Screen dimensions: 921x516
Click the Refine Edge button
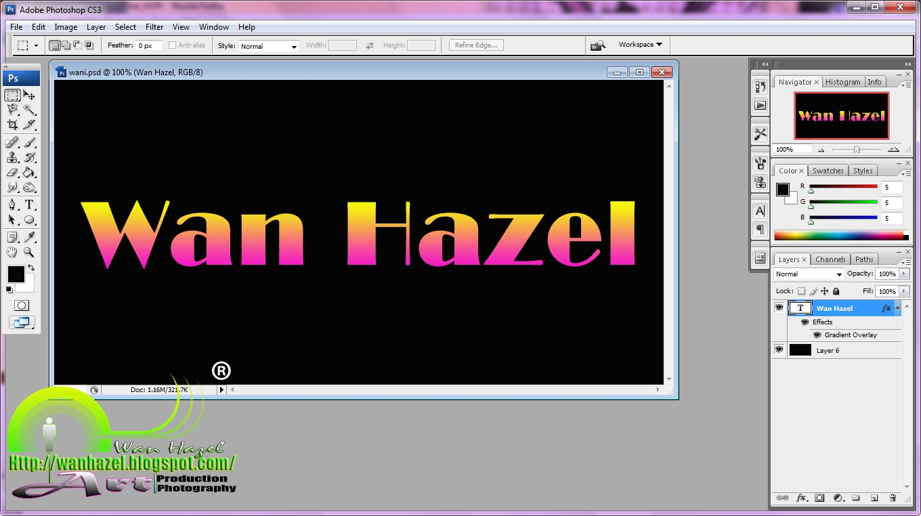click(x=475, y=45)
